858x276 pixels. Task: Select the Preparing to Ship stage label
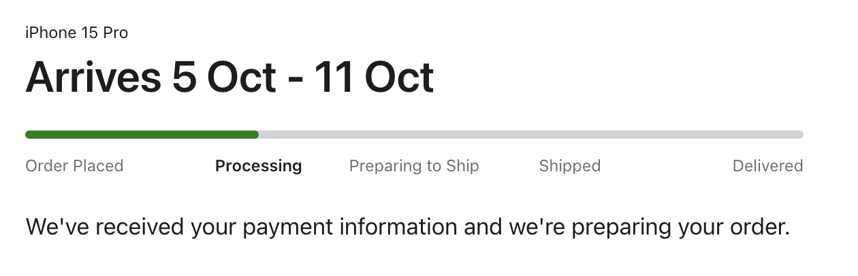pos(414,166)
